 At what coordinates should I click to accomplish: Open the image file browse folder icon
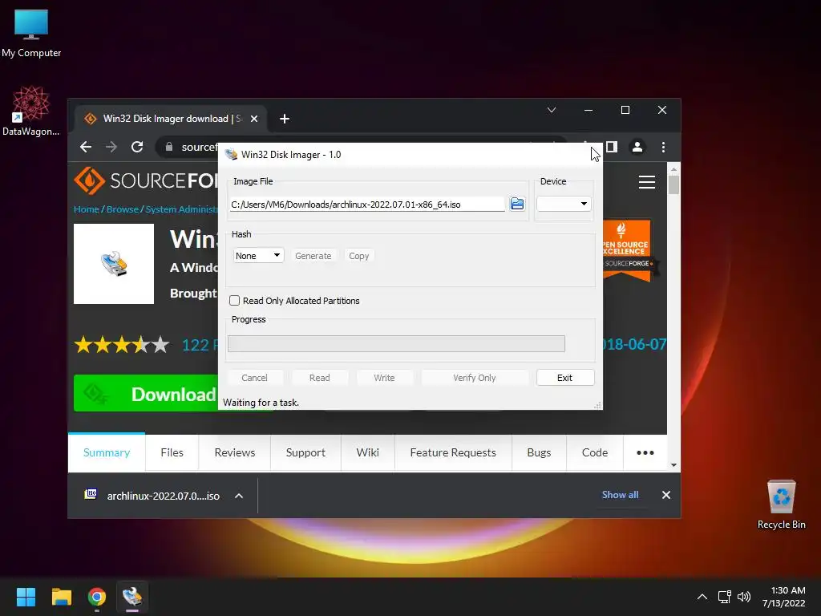pos(517,204)
